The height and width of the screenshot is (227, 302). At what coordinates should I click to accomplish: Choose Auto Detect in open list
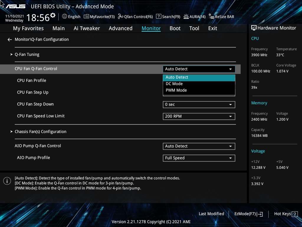[x=199, y=77]
